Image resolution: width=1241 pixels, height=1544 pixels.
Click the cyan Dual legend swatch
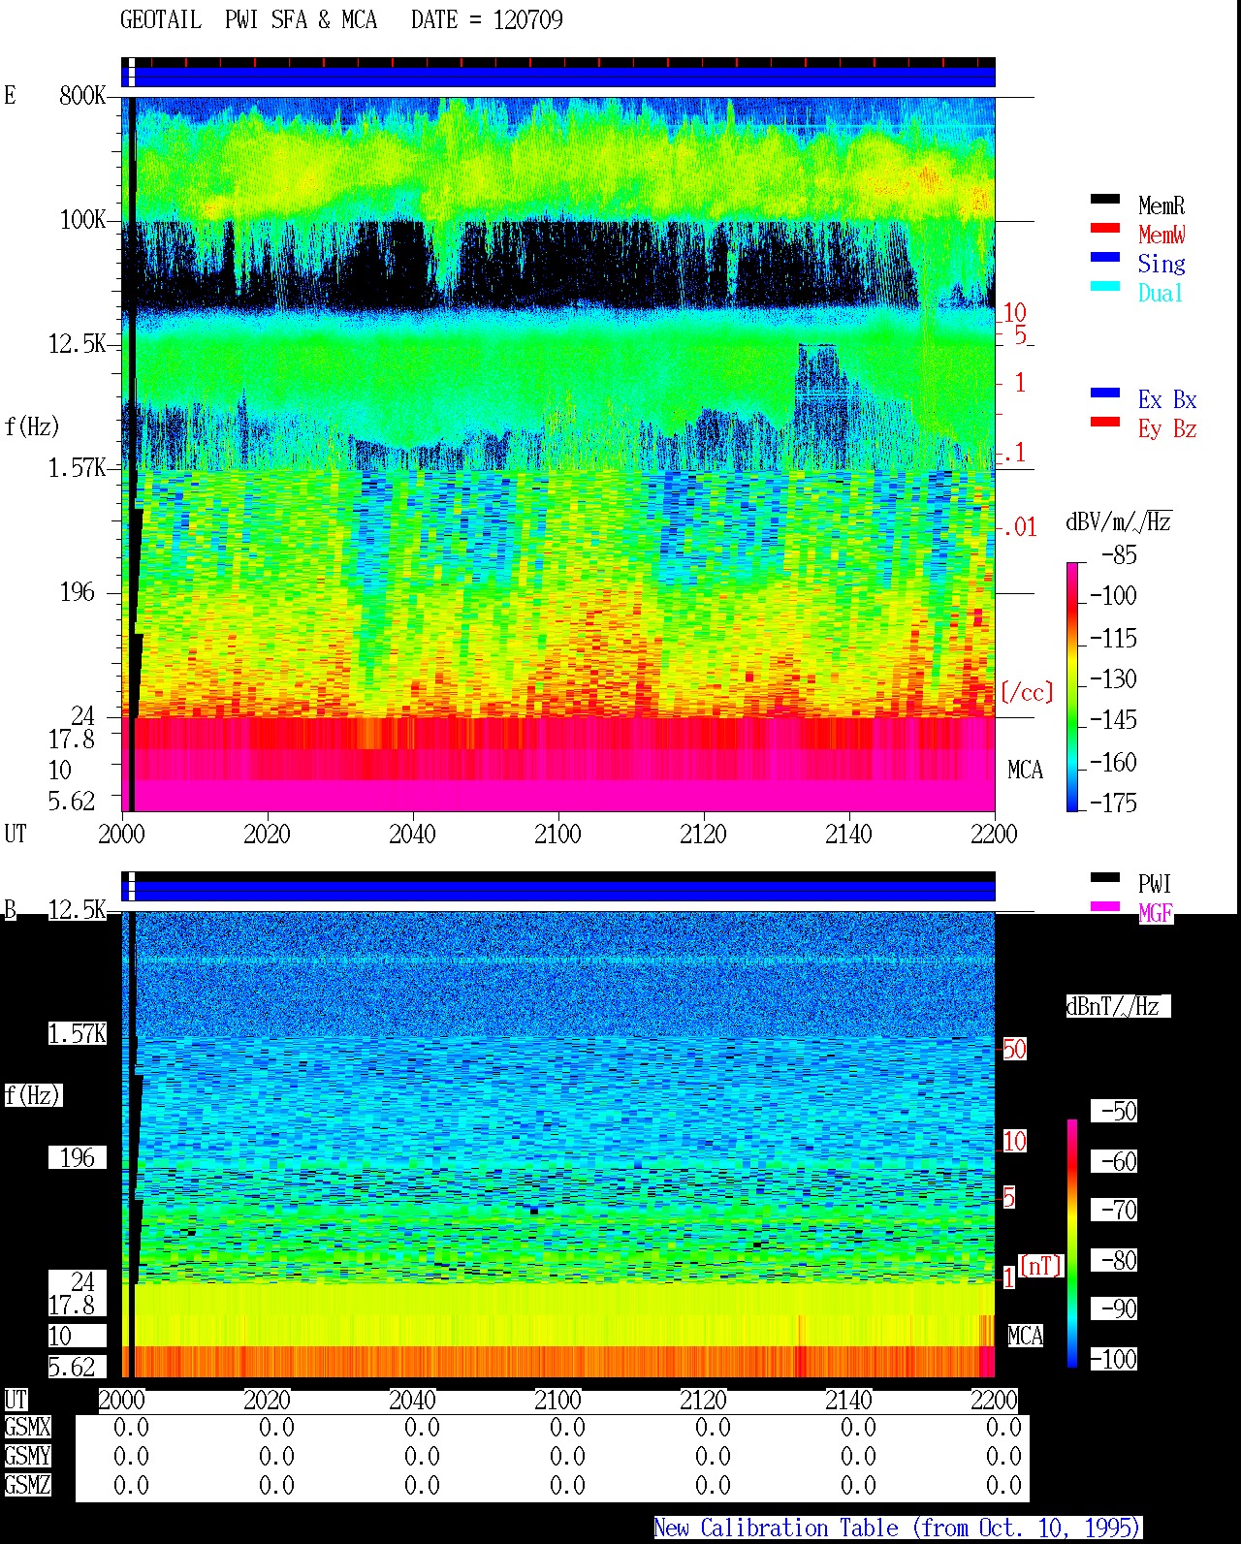point(1105,287)
